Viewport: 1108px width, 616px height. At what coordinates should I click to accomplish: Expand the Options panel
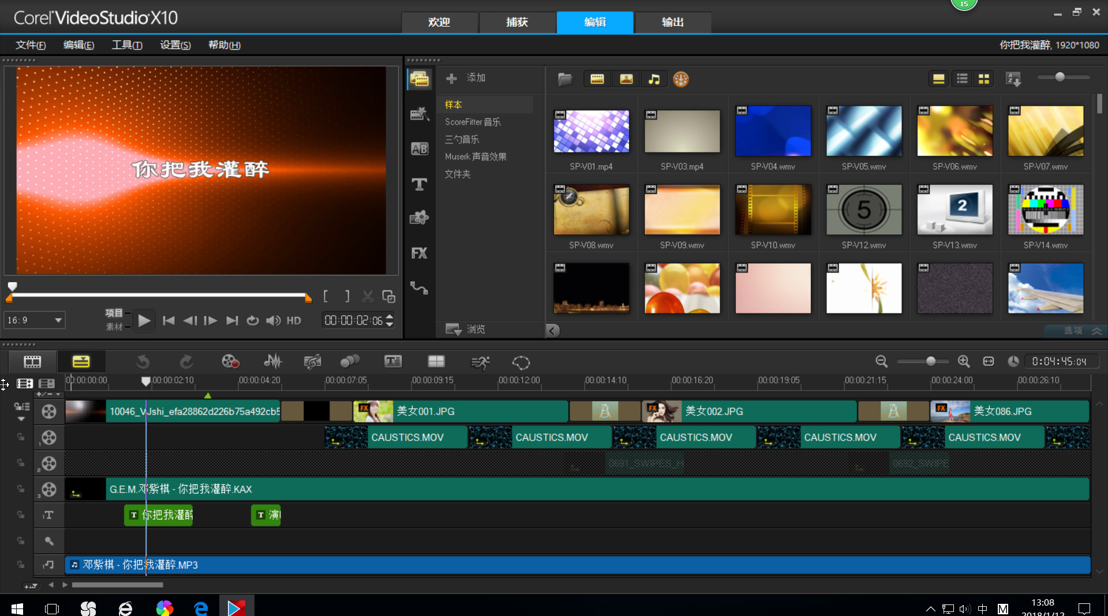point(1081,330)
